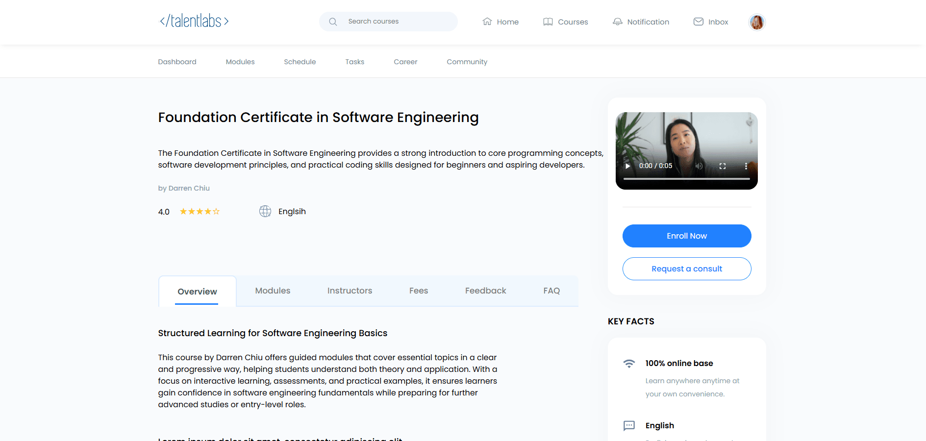The width and height of the screenshot is (926, 441).
Task: Play the course preview video
Action: 627,166
